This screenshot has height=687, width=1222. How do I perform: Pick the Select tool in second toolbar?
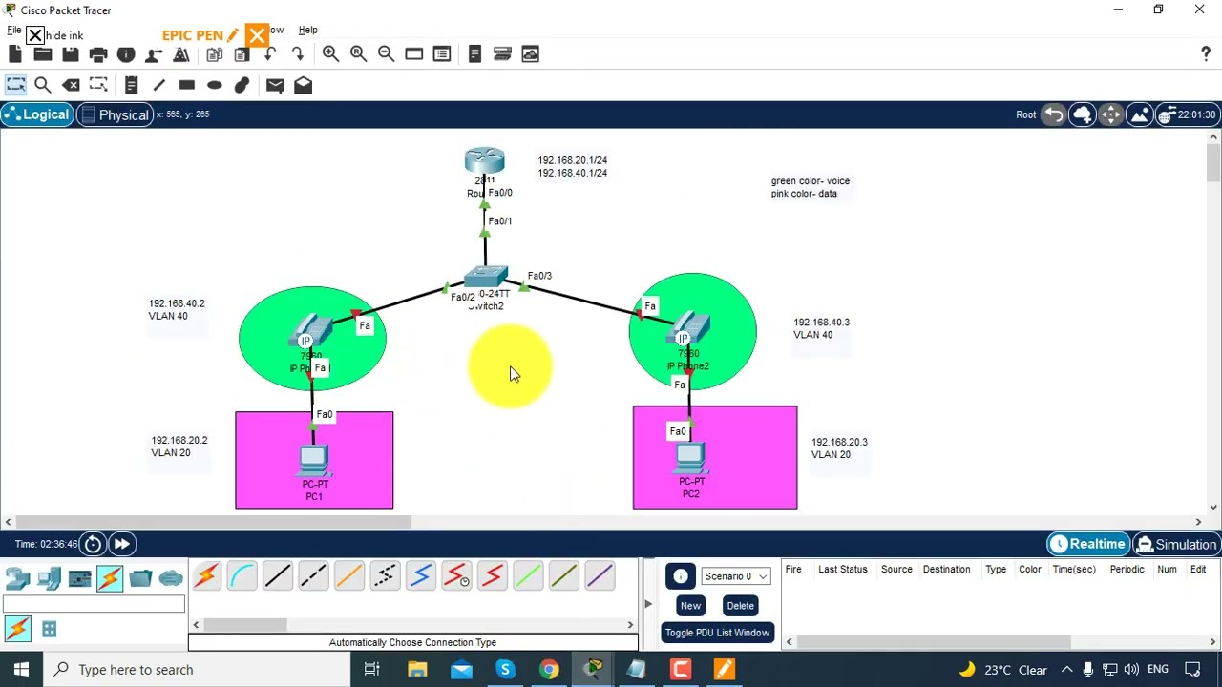coord(15,85)
